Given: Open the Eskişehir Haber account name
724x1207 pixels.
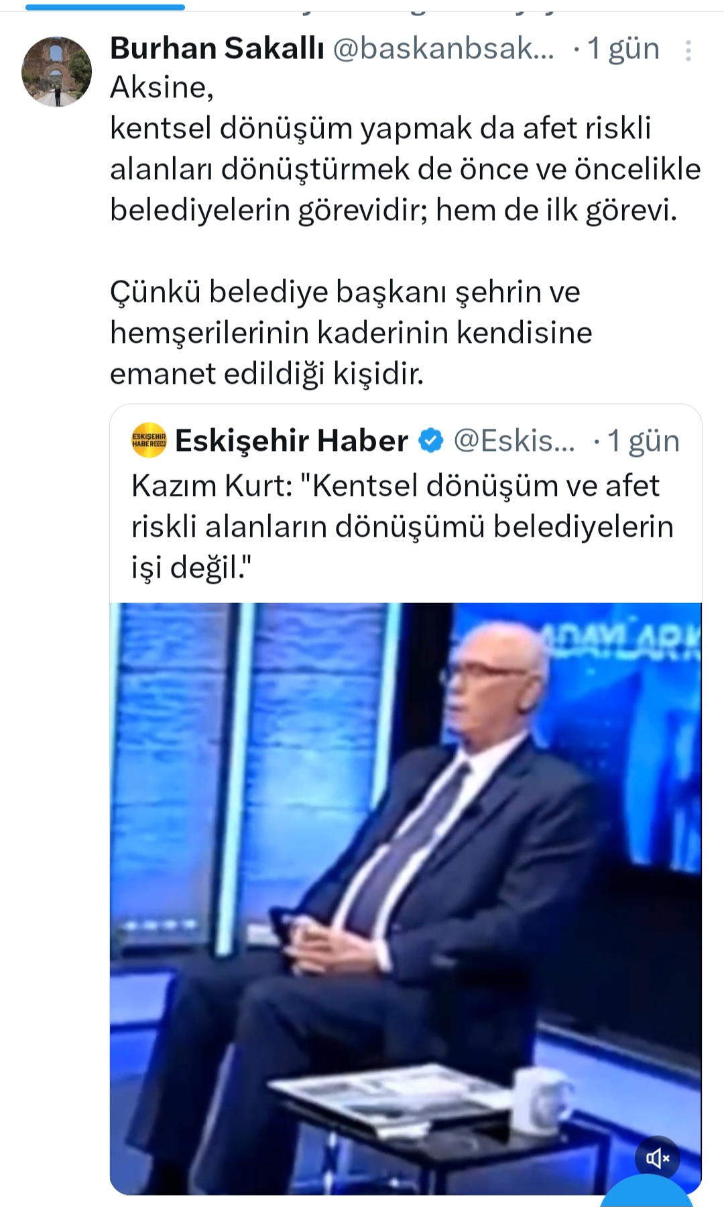Looking at the screenshot, I should coord(292,441).
